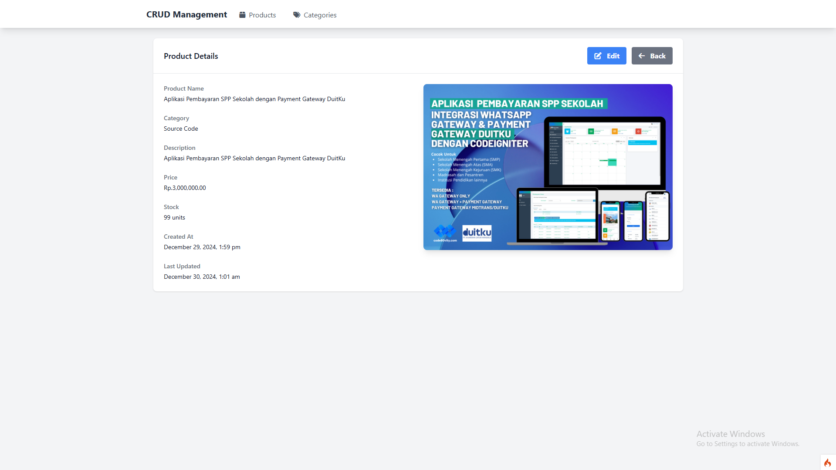Screen dimensions: 836x470
Task: Click the Products box icon
Action: coord(242,15)
